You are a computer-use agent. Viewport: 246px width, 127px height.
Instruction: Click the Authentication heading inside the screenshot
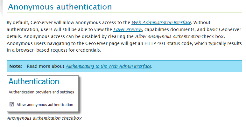[x=34, y=81]
